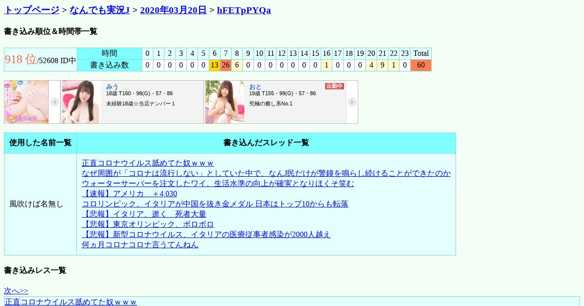This screenshot has width=584, height=306.
Task: Click the みう name link in the ad
Action: (112, 86)
